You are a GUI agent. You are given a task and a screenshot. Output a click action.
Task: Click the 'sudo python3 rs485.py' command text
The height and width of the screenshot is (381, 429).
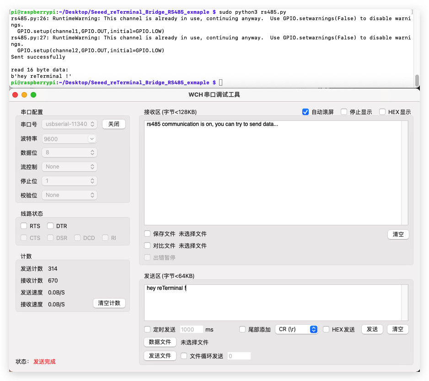coord(252,12)
